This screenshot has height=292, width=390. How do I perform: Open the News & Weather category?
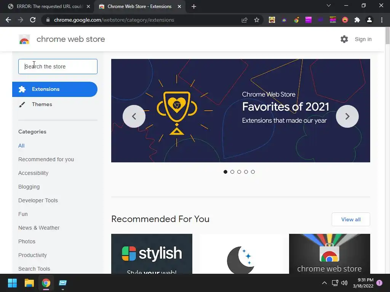coord(39,228)
